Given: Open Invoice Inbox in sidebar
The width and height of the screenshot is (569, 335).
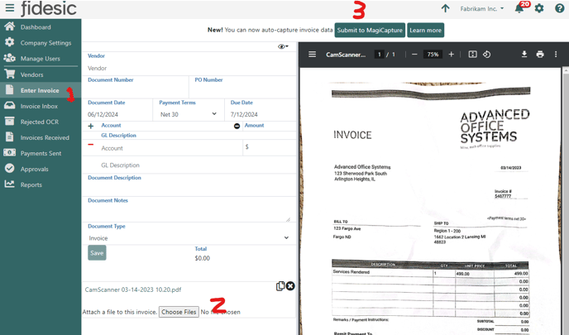Looking at the screenshot, I should [x=39, y=106].
